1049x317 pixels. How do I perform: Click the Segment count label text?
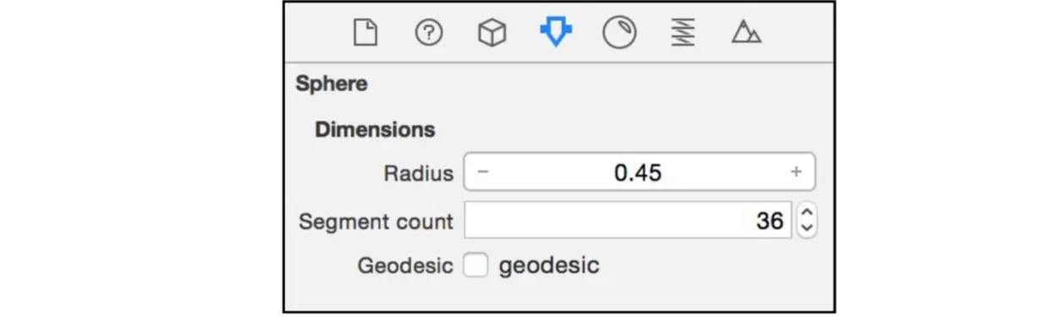376,221
